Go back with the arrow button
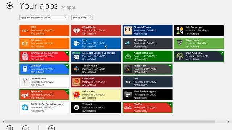The image size is (232, 130). (x=10, y=6)
